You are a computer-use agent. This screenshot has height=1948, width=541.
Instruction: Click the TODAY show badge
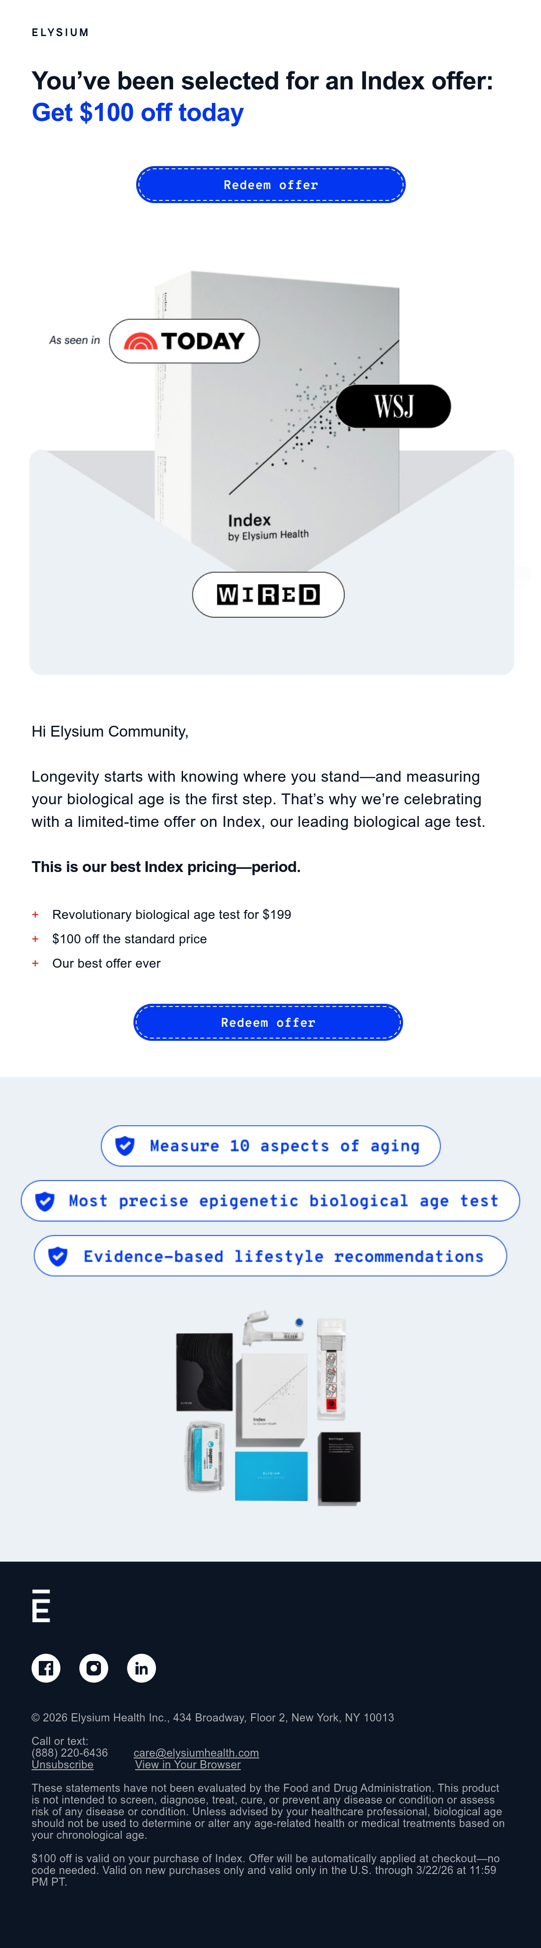pyautogui.click(x=184, y=341)
